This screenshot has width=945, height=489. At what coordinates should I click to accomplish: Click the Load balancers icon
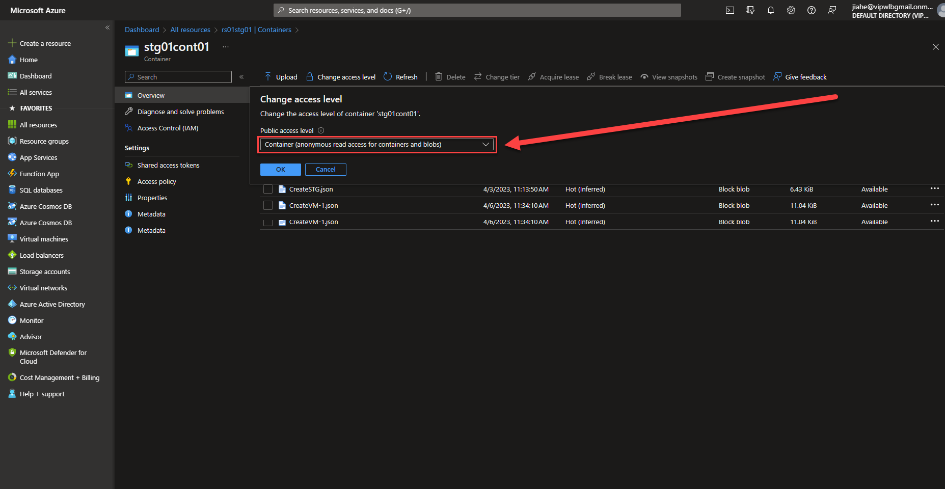[12, 255]
